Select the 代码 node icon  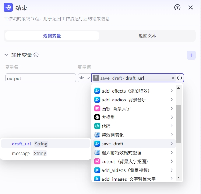pos(97,126)
